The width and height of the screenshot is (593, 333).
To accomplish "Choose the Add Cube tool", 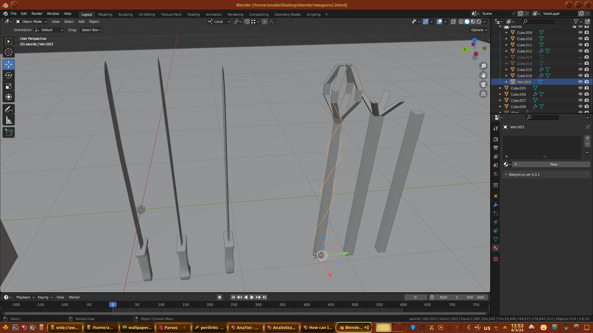I will (x=9, y=133).
